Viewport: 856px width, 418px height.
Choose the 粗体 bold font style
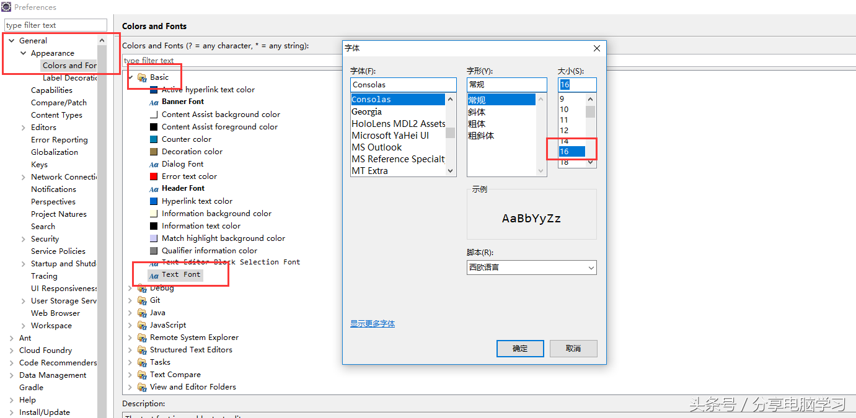point(477,124)
